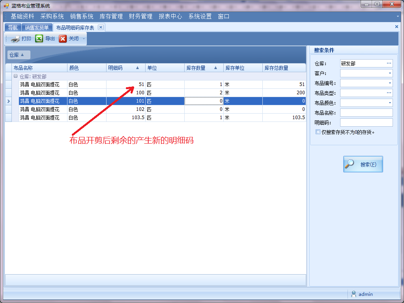Viewport: 404px width, 303px height.
Task: Expand the 布品颜色 dropdown list
Action: pos(390,103)
